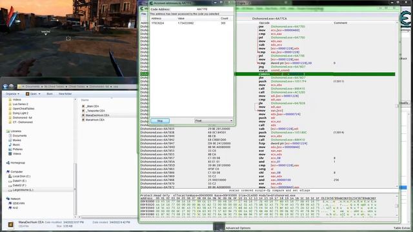Image resolution: width=413 pixels, height=232 pixels.
Task: Select the ManaHook.CEA file
Action: [x=95, y=120]
